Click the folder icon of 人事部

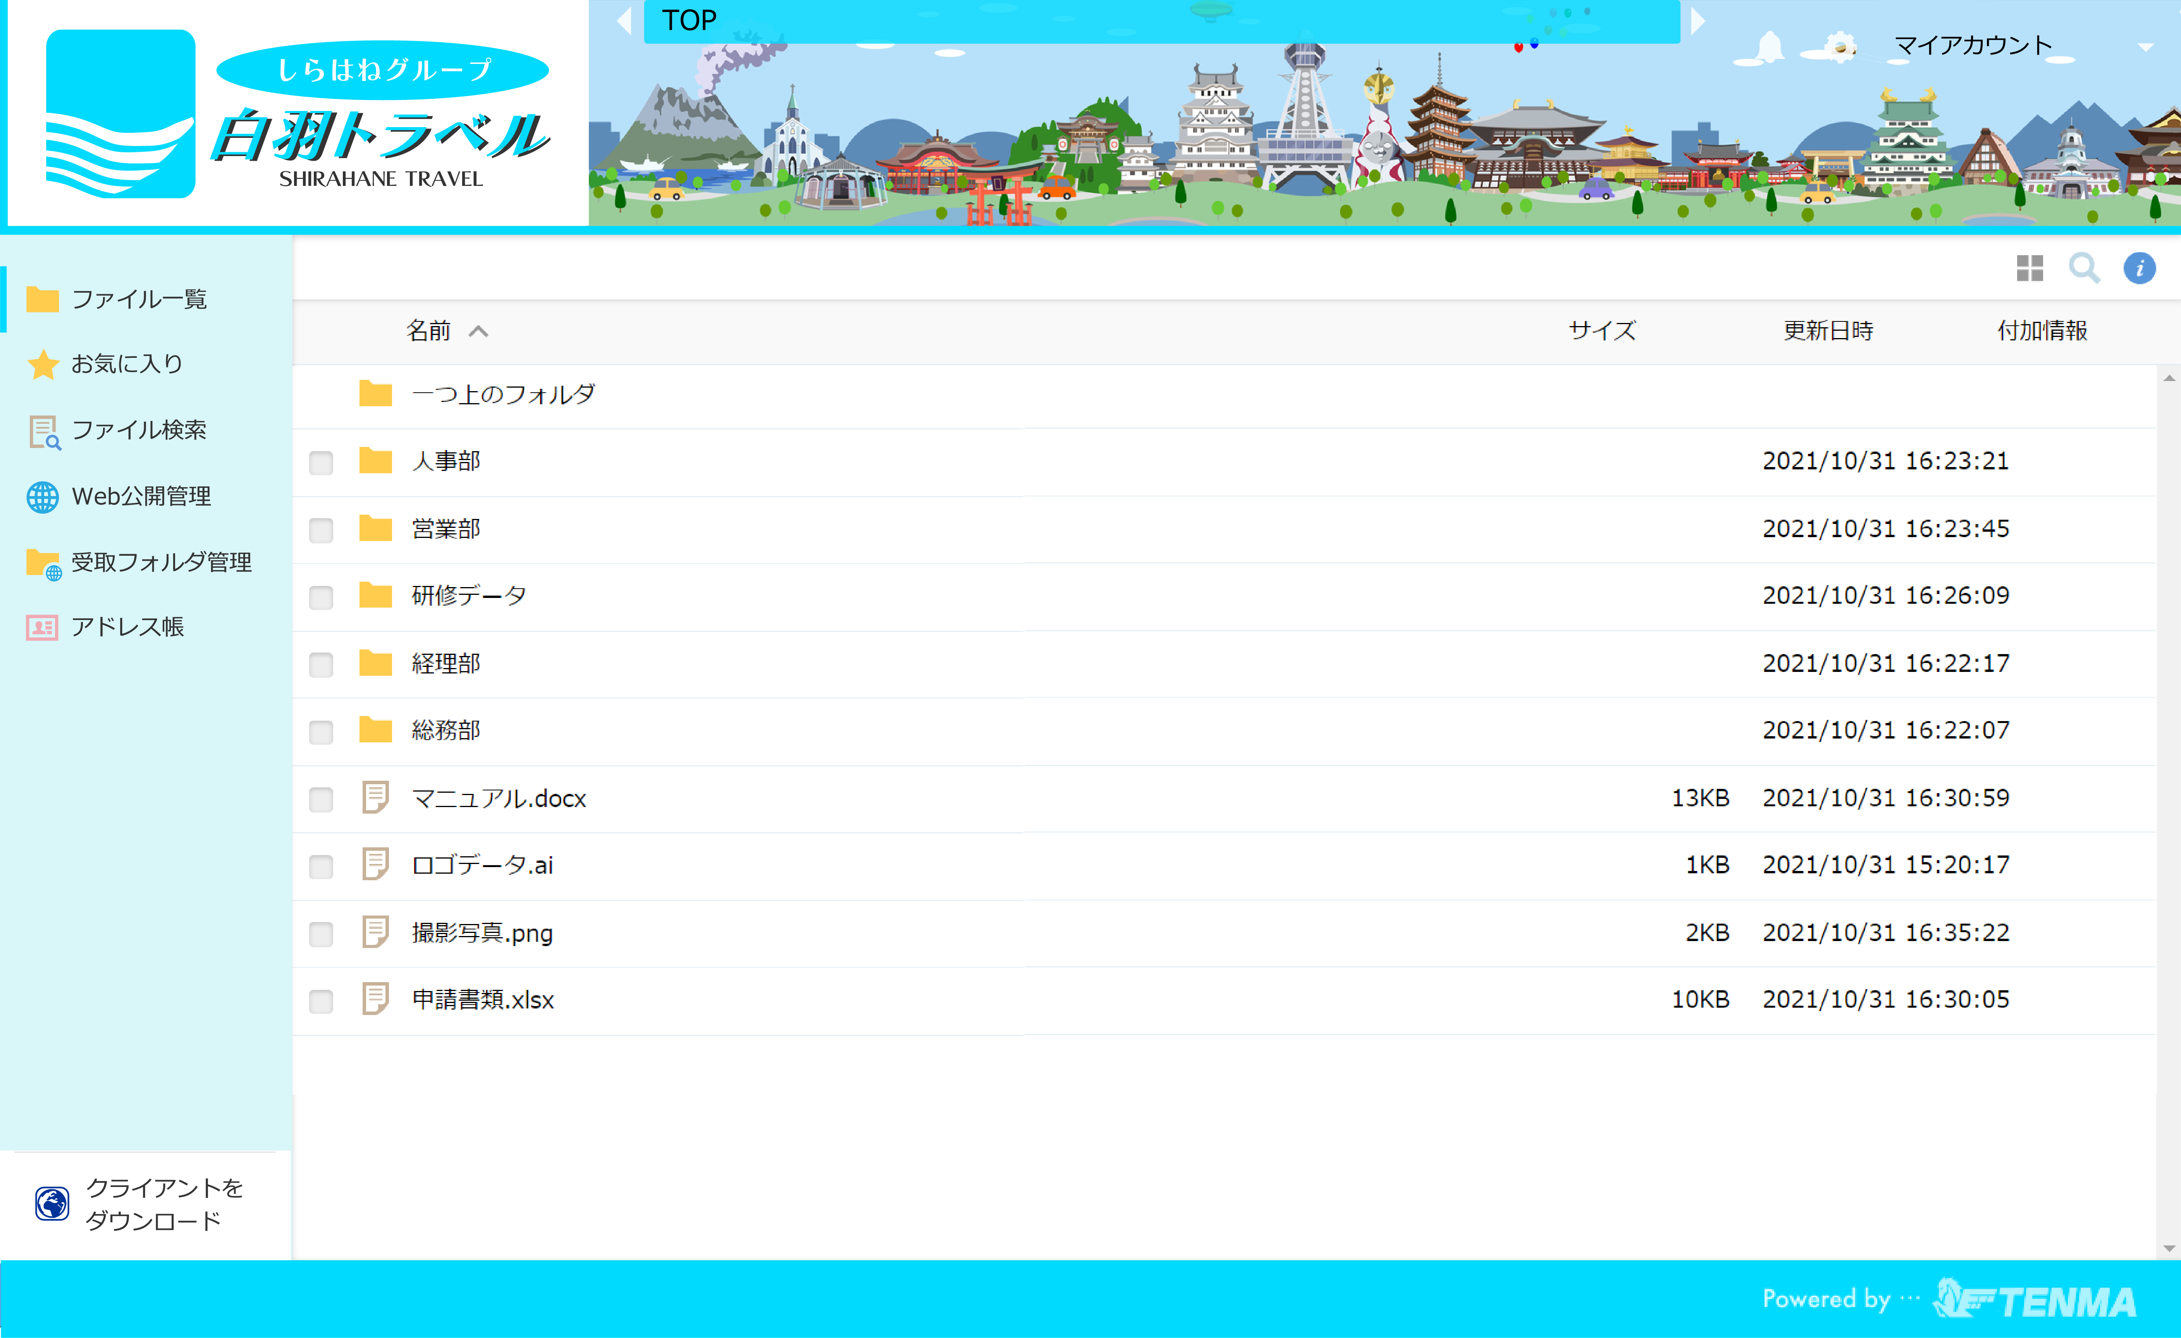pos(375,460)
